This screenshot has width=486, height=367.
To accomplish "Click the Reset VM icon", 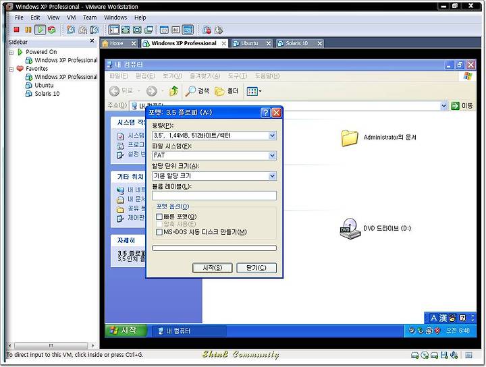I will point(52,30).
